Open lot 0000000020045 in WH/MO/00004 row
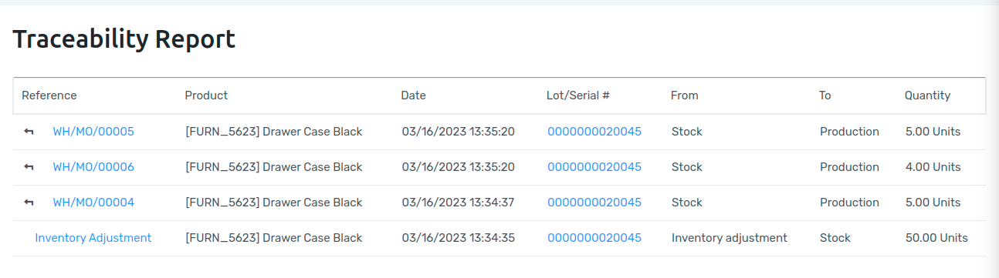Screen dimensions: 999x278 [x=594, y=203]
